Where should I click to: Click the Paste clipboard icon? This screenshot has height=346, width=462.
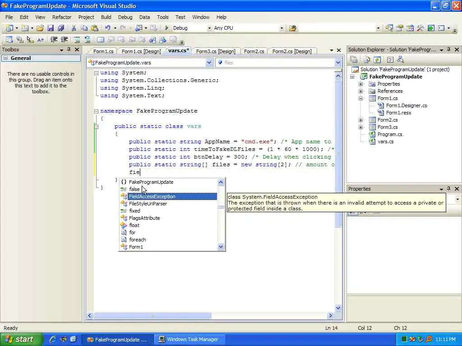(95, 28)
